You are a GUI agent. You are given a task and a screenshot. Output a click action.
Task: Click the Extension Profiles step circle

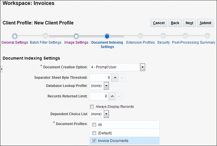[x=140, y=36]
